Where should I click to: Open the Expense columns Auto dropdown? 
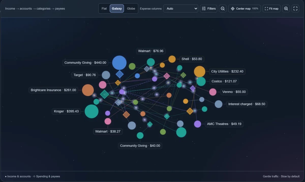point(181,8)
